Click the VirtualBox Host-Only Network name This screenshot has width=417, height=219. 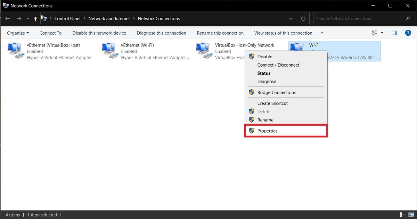[245, 45]
